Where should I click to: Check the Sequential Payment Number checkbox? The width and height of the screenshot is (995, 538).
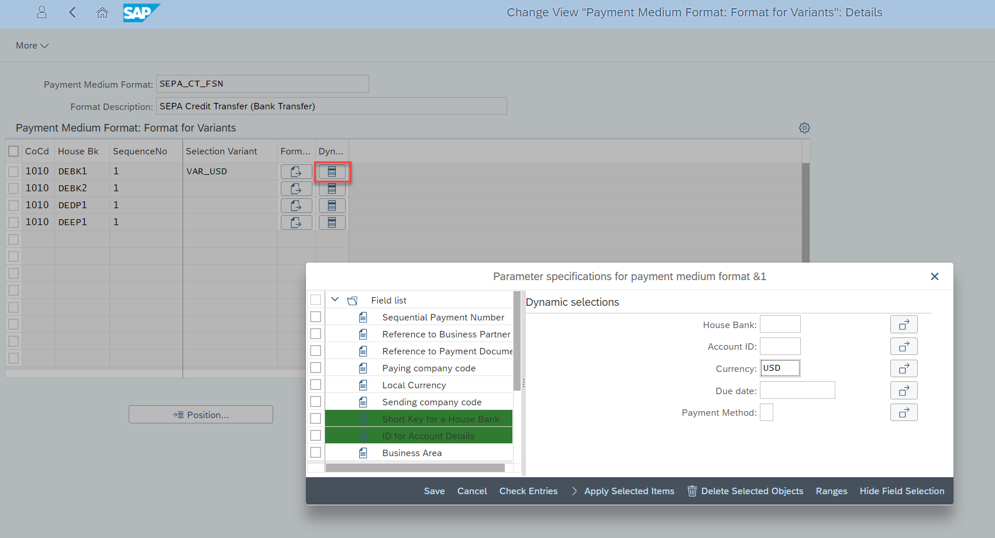316,317
